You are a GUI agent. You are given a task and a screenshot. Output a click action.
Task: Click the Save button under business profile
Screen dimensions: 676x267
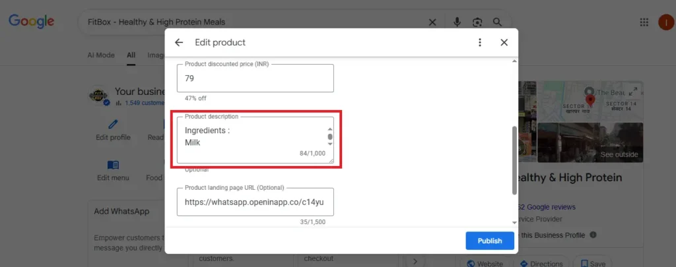(x=592, y=264)
